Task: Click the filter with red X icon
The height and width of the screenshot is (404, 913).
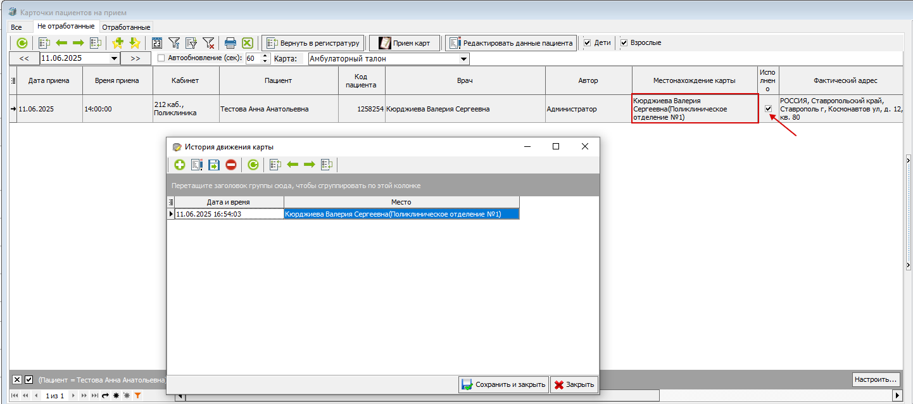Action: pyautogui.click(x=208, y=43)
